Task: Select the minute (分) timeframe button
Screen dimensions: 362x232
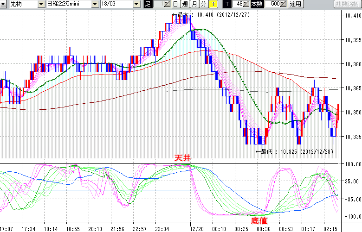Action: pos(203,4)
